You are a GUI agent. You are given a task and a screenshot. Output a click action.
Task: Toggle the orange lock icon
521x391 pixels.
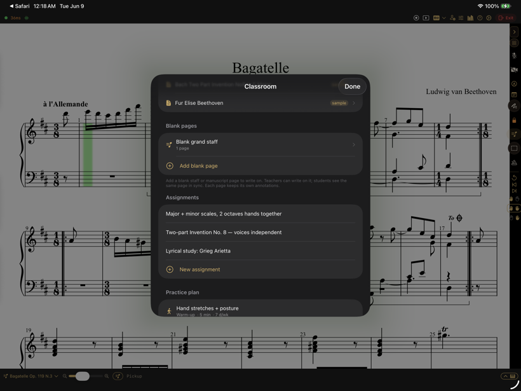[x=514, y=120]
